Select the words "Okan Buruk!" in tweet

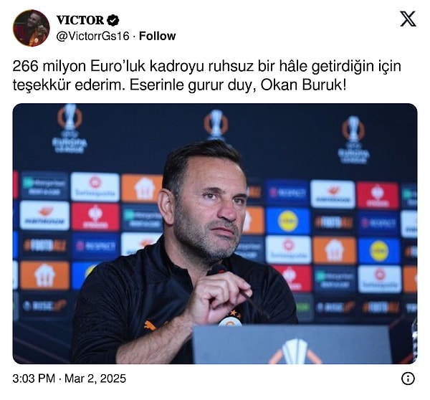(x=303, y=85)
